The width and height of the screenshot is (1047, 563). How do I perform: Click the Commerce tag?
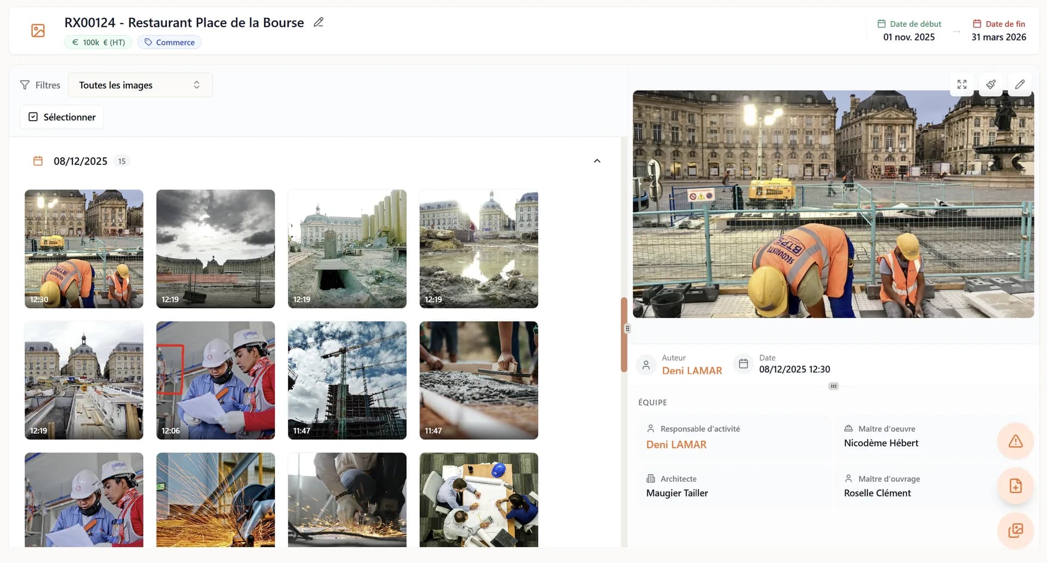(169, 43)
